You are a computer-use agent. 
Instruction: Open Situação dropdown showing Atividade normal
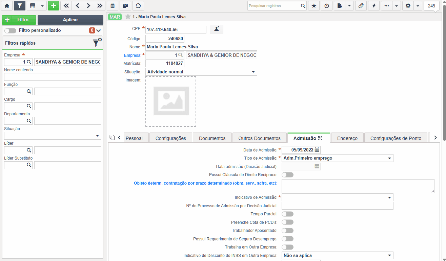pos(201,72)
